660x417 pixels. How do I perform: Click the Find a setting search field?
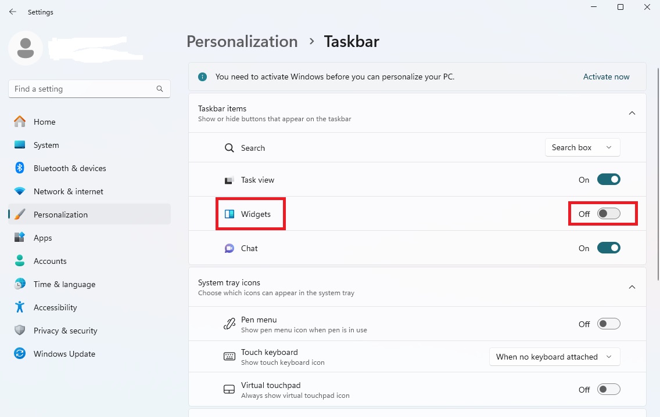point(89,89)
